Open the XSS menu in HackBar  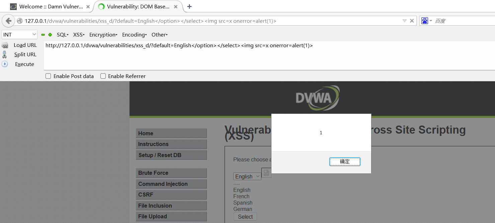79,35
